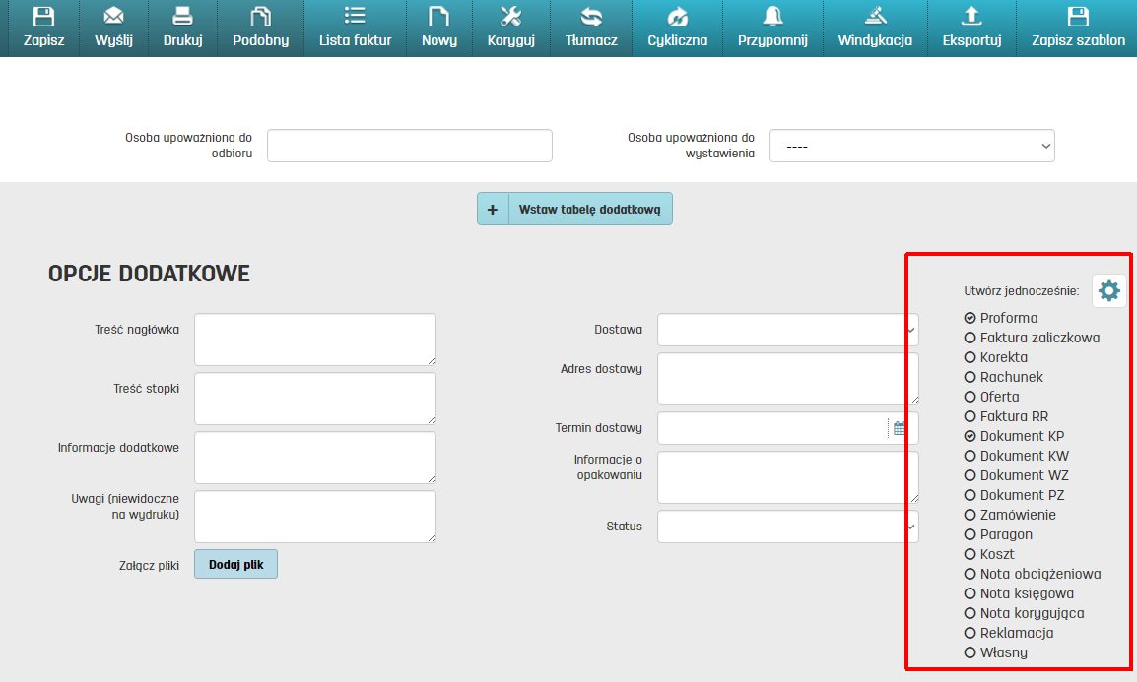The height and width of the screenshot is (682, 1137).
Task: Click the Przypomnij bell icon
Action: [x=772, y=17]
